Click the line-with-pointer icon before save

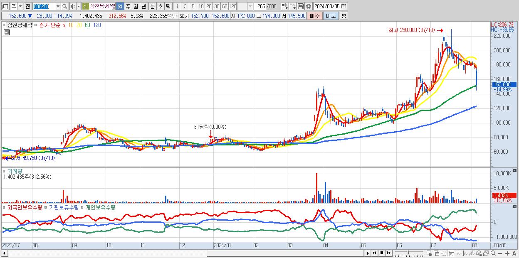click(292, 6)
